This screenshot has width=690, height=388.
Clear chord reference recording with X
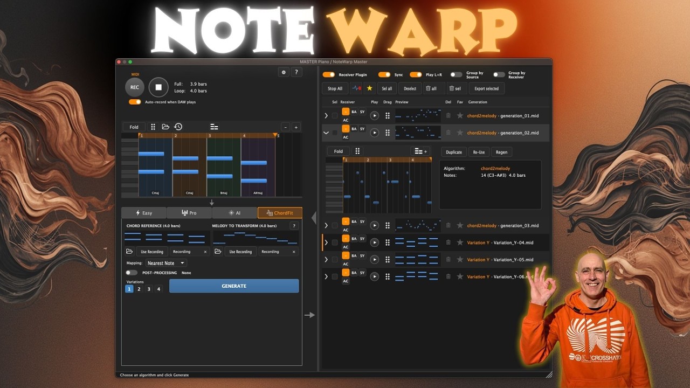205,252
